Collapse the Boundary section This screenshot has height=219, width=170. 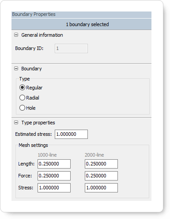coord(16,69)
